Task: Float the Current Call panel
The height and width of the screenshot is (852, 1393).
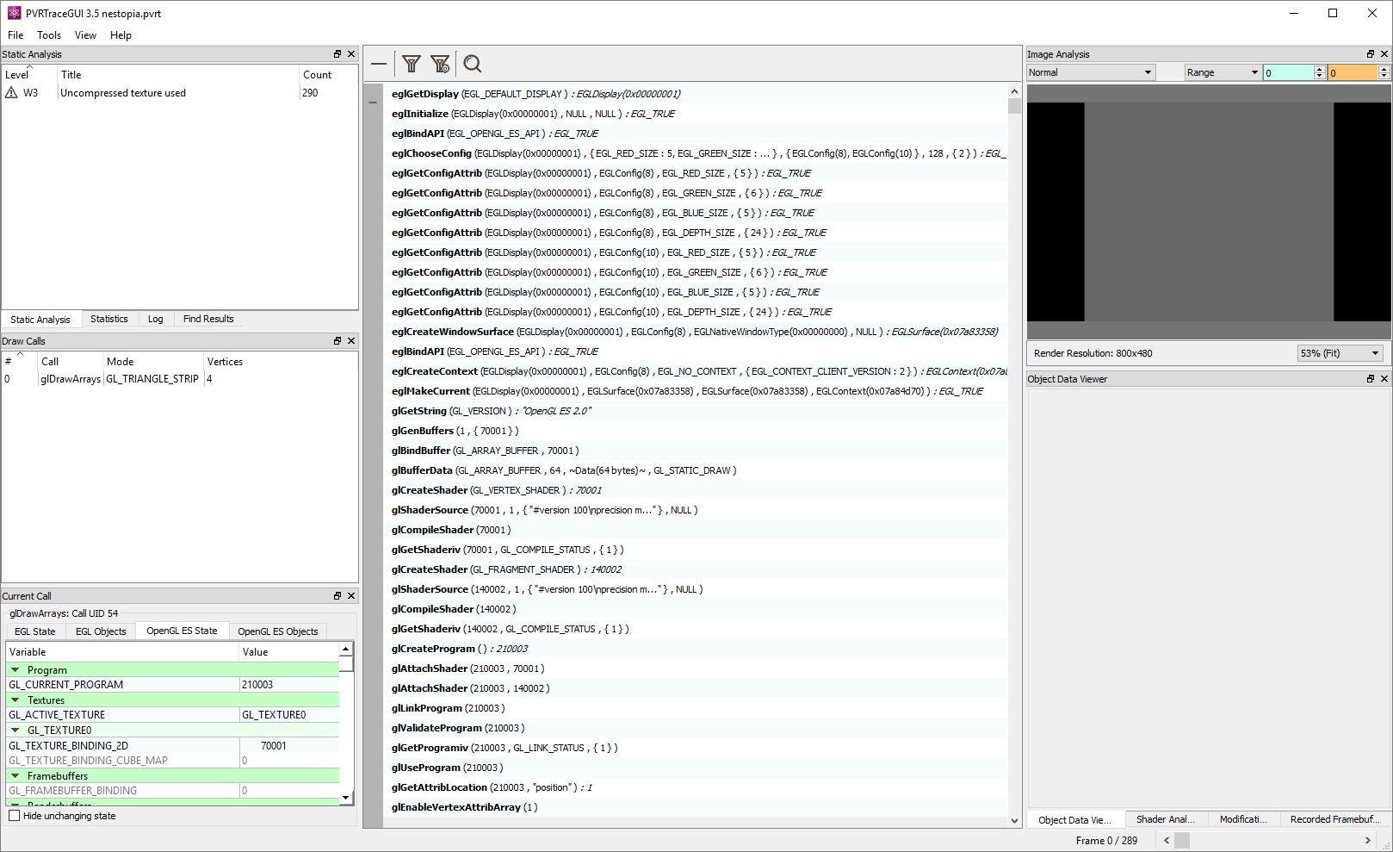Action: (337, 596)
